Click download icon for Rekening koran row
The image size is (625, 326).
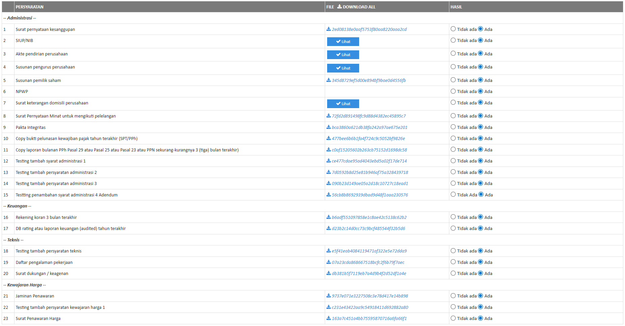328,217
